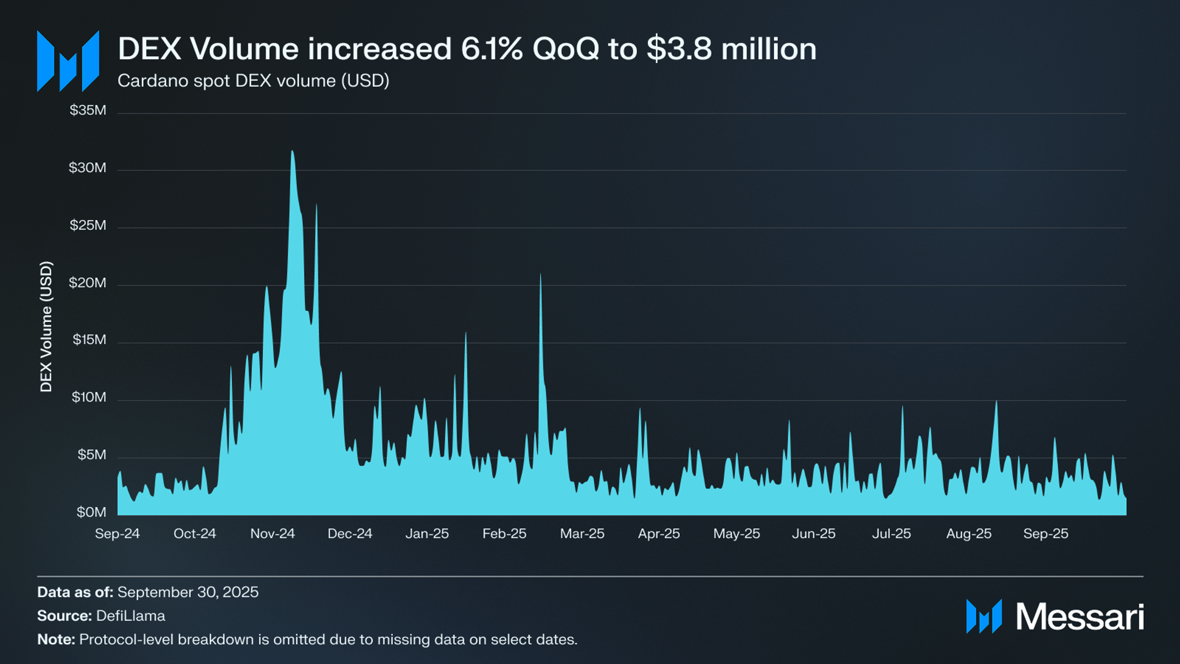Click the September 30, 2025 date text
1180x664 pixels.
tap(188, 592)
